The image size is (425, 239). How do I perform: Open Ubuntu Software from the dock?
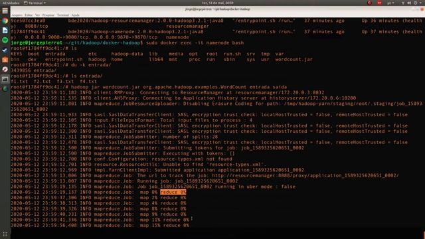point(5,60)
